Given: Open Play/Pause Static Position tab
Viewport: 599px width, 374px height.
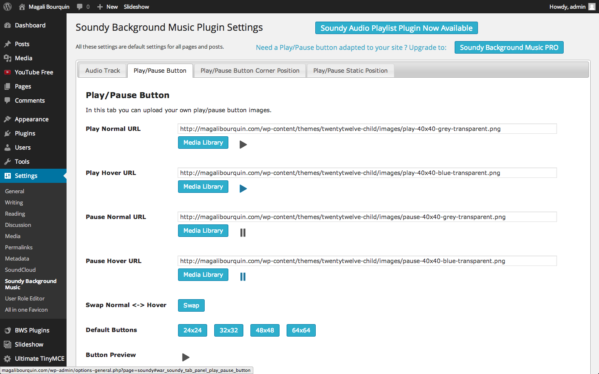Looking at the screenshot, I should click(x=350, y=71).
